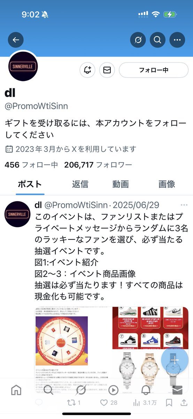Open the three-dot more options button

coord(177,40)
